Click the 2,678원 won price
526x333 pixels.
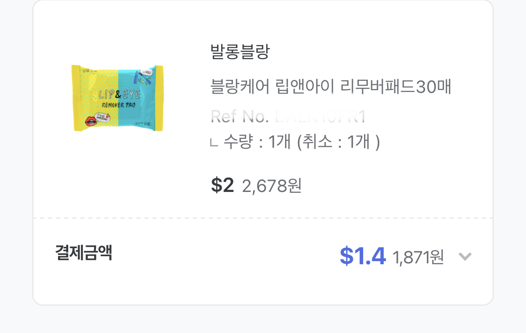click(272, 186)
